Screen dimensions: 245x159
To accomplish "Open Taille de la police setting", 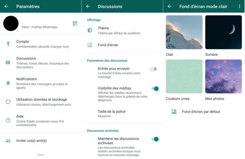I will click(122, 113).
